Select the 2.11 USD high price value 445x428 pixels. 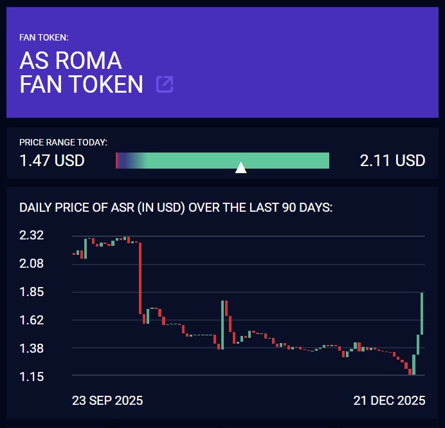[392, 160]
